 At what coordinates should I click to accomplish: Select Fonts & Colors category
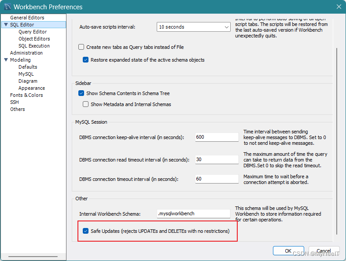coord(26,95)
